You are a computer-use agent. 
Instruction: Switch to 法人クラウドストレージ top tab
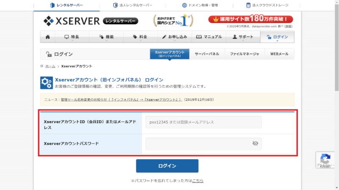tap(267, 5)
